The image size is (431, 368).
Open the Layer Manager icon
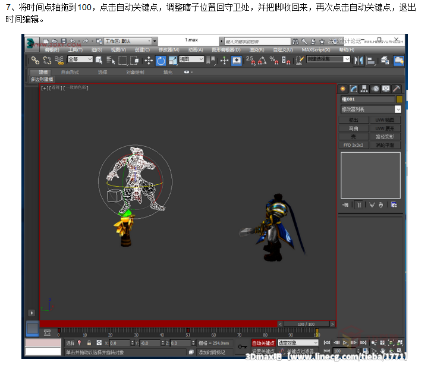(x=385, y=61)
